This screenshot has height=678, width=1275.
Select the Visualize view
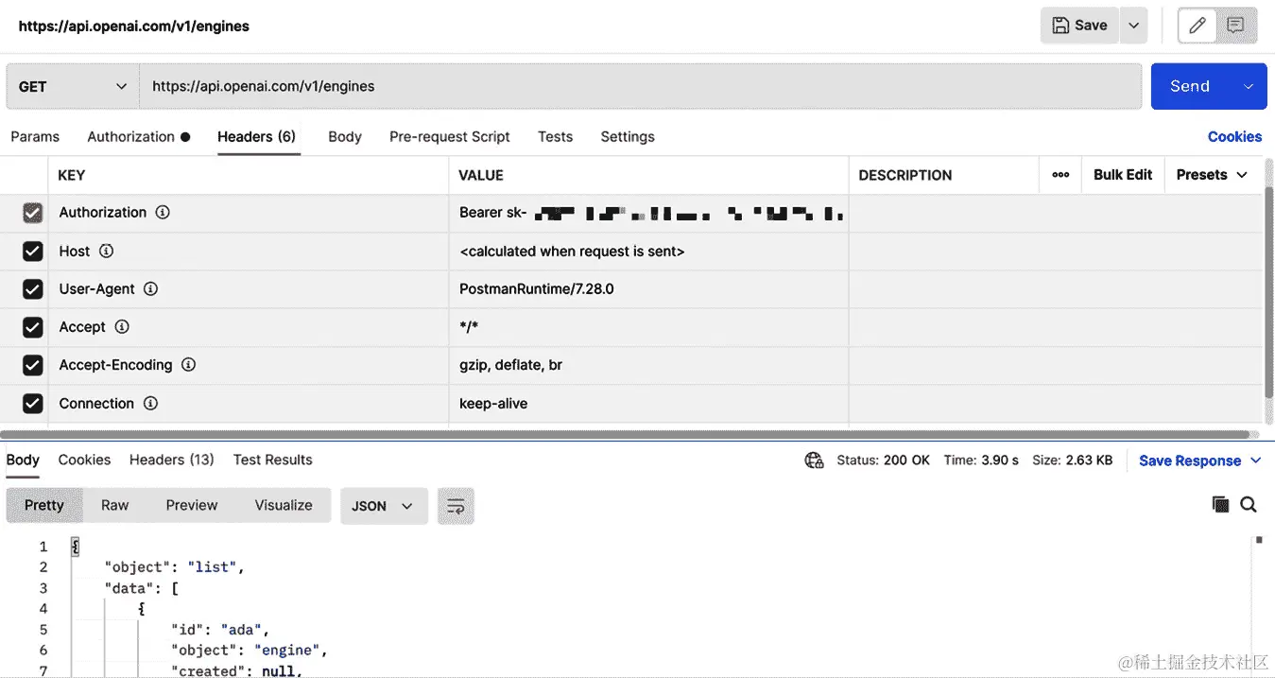pos(284,505)
